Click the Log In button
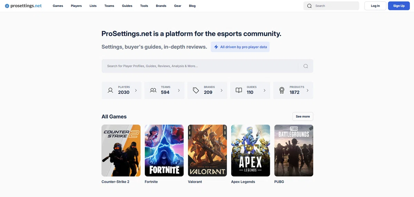The height and width of the screenshot is (197, 414). 375,6
